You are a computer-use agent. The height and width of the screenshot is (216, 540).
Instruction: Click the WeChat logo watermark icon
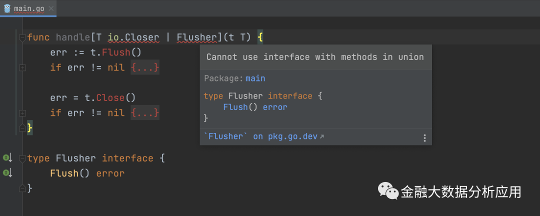pos(388,191)
